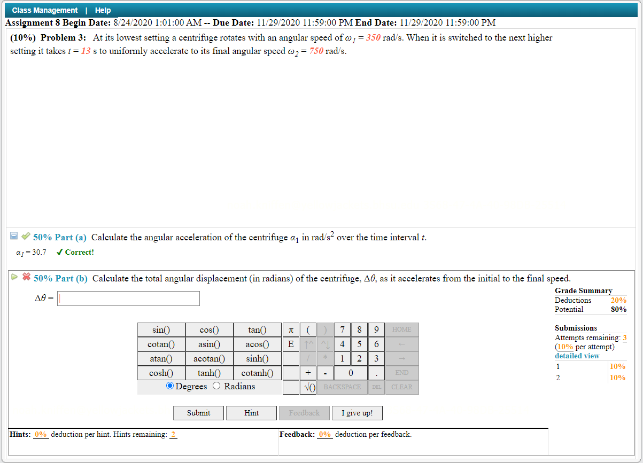Open the Class Management menu
This screenshot has height=463, width=643.
(44, 10)
